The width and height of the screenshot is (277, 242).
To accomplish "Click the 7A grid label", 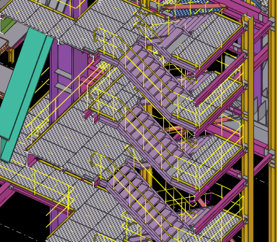I will [38, 3].
